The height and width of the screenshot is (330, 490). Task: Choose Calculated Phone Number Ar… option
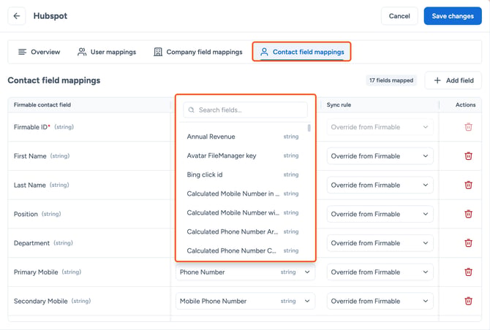pyautogui.click(x=243, y=231)
